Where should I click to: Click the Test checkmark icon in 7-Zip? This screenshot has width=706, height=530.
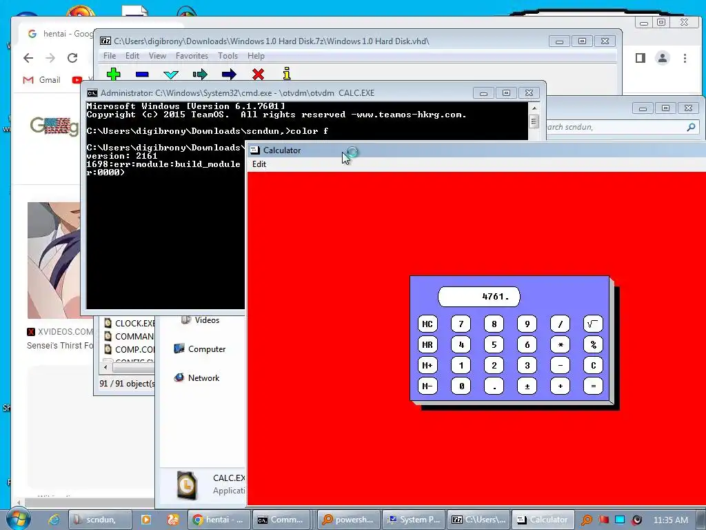point(171,75)
